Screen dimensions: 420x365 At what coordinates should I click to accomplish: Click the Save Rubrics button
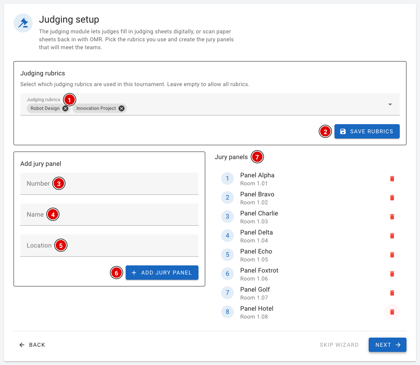(x=367, y=131)
